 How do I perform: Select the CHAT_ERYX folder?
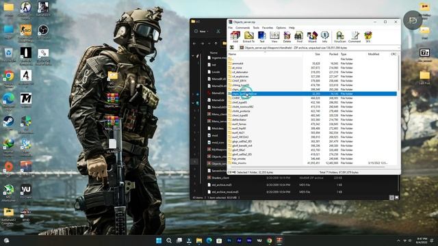(x=312, y=81)
